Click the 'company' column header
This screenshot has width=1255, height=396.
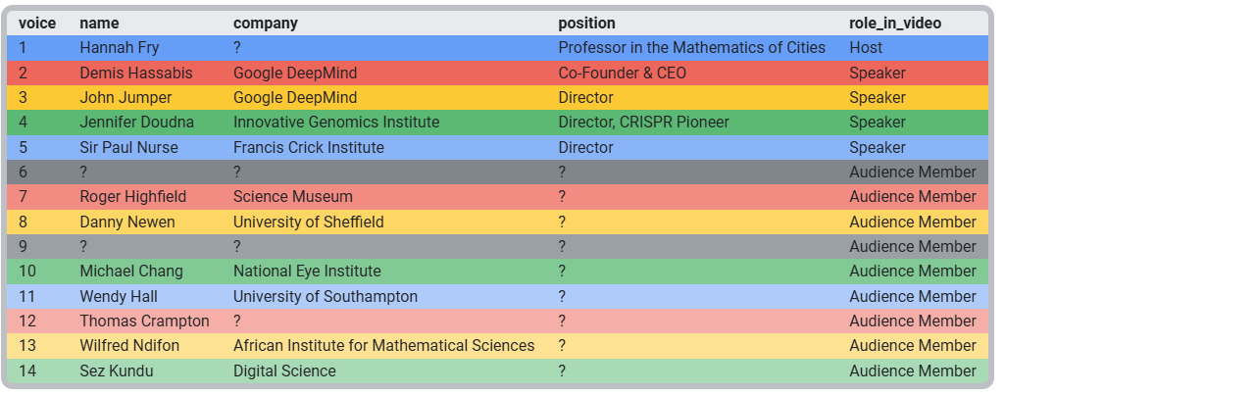click(265, 23)
